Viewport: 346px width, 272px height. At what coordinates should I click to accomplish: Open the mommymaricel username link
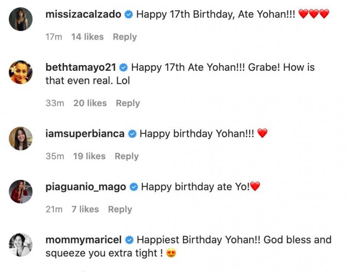point(83,240)
